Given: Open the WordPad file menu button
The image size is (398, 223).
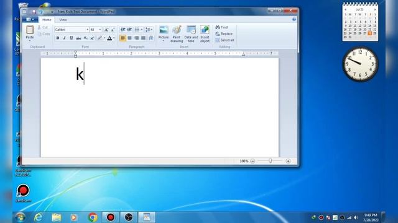Looking at the screenshot, I should pos(30,19).
